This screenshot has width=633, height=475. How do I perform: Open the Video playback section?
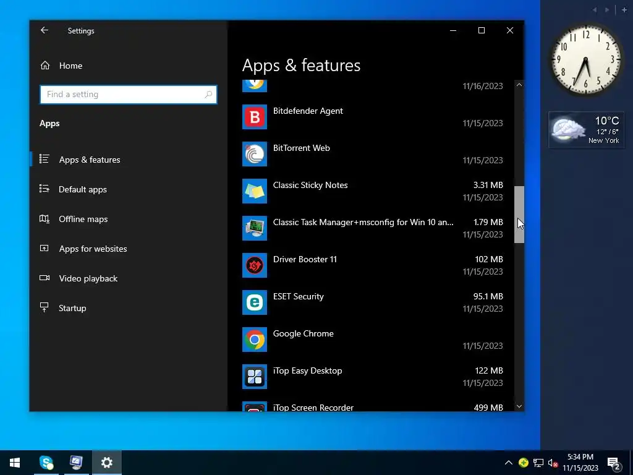pos(129,278)
